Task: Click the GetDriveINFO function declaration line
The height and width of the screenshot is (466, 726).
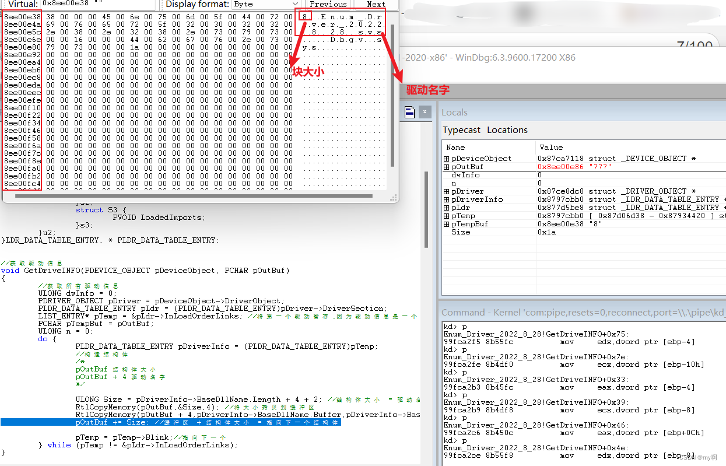Action: 145,271
